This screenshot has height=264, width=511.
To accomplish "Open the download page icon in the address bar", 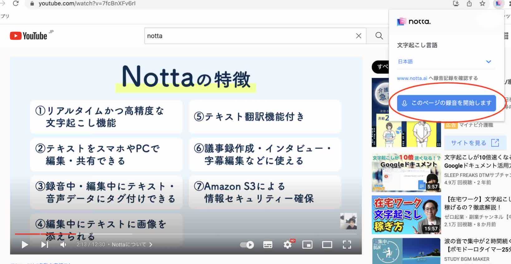I will pyautogui.click(x=456, y=3).
